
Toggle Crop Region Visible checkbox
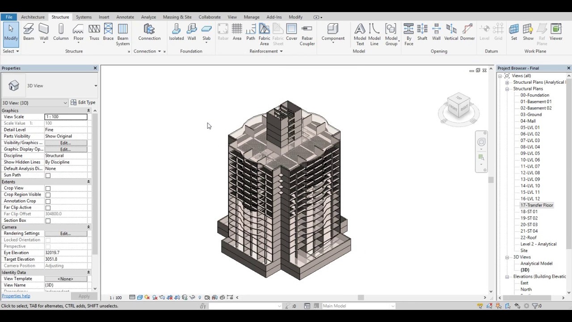48,195
